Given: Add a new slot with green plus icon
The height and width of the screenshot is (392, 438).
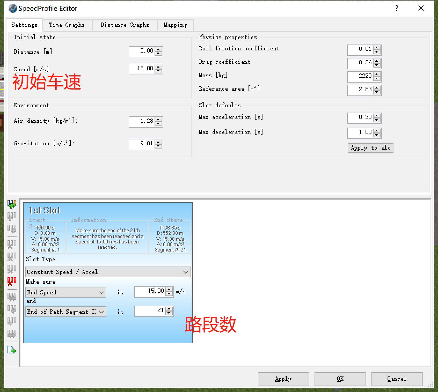Looking at the screenshot, I should pos(12,204).
